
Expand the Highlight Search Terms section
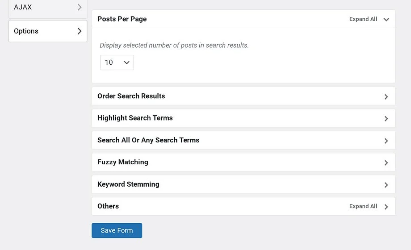(135, 118)
